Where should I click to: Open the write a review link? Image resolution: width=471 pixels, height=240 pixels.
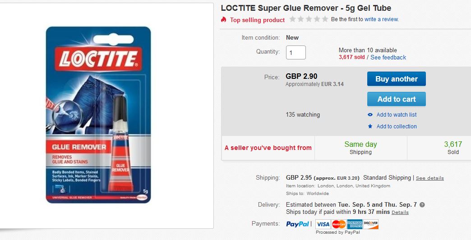[x=381, y=19]
